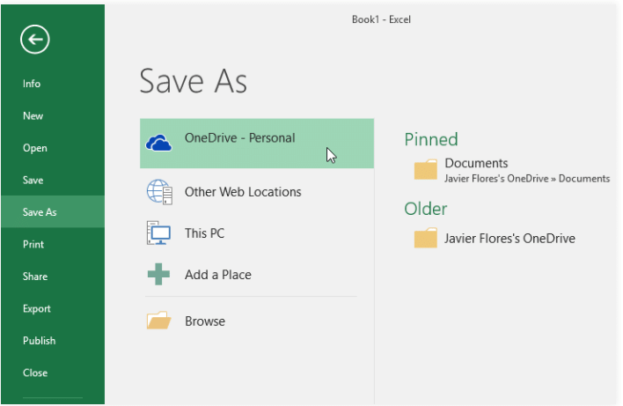Select New in the backstage menu
The image size is (623, 406).
point(33,115)
